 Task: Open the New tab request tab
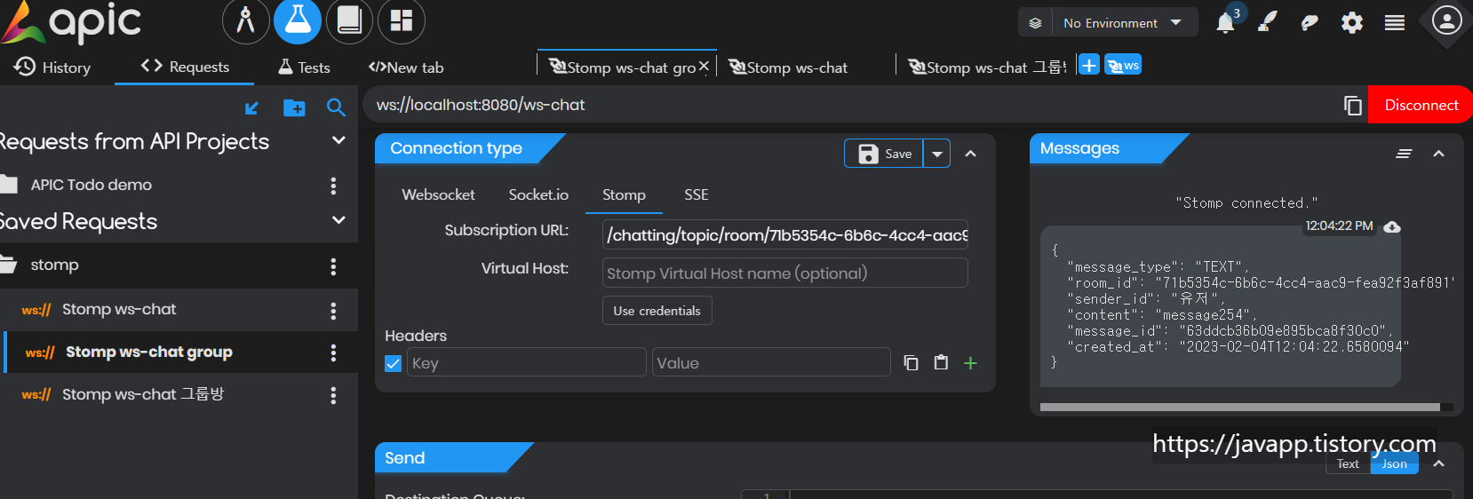(406, 67)
